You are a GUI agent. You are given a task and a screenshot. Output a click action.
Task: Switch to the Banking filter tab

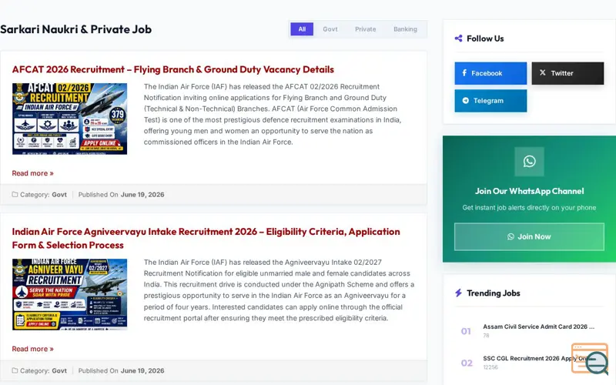[x=405, y=29]
